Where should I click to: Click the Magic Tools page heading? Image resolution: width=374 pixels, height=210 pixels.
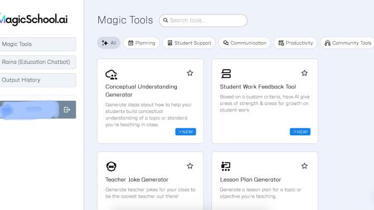[x=125, y=20]
